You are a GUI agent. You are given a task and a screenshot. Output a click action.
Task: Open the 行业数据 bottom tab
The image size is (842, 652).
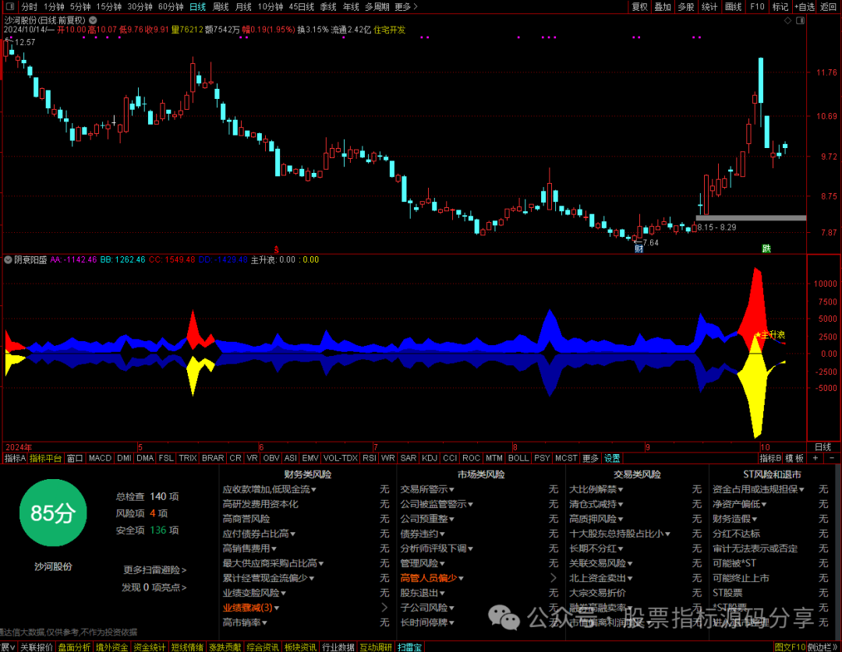click(338, 647)
